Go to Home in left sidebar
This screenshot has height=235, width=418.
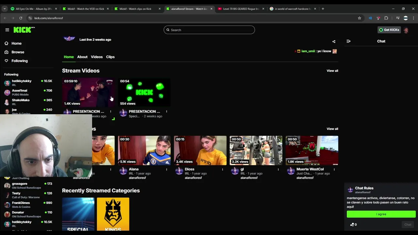(x=16, y=43)
